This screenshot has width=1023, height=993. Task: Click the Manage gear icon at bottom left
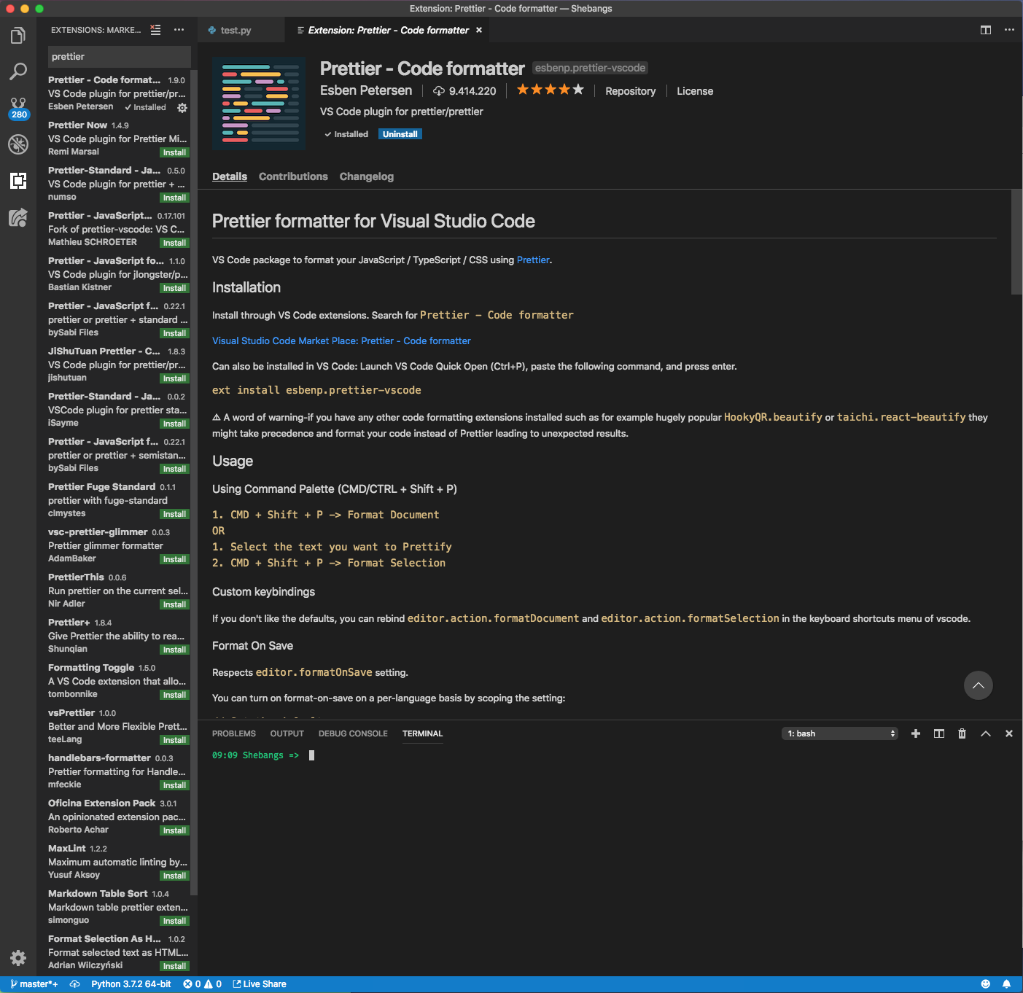[x=18, y=957]
